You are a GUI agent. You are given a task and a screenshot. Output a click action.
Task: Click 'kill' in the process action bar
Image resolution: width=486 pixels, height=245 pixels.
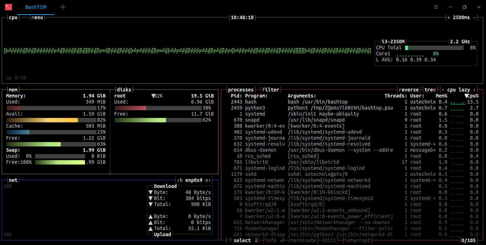click(x=330, y=240)
